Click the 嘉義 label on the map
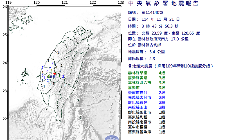This screenshot has width=225, height=140. [x=53, y=76]
